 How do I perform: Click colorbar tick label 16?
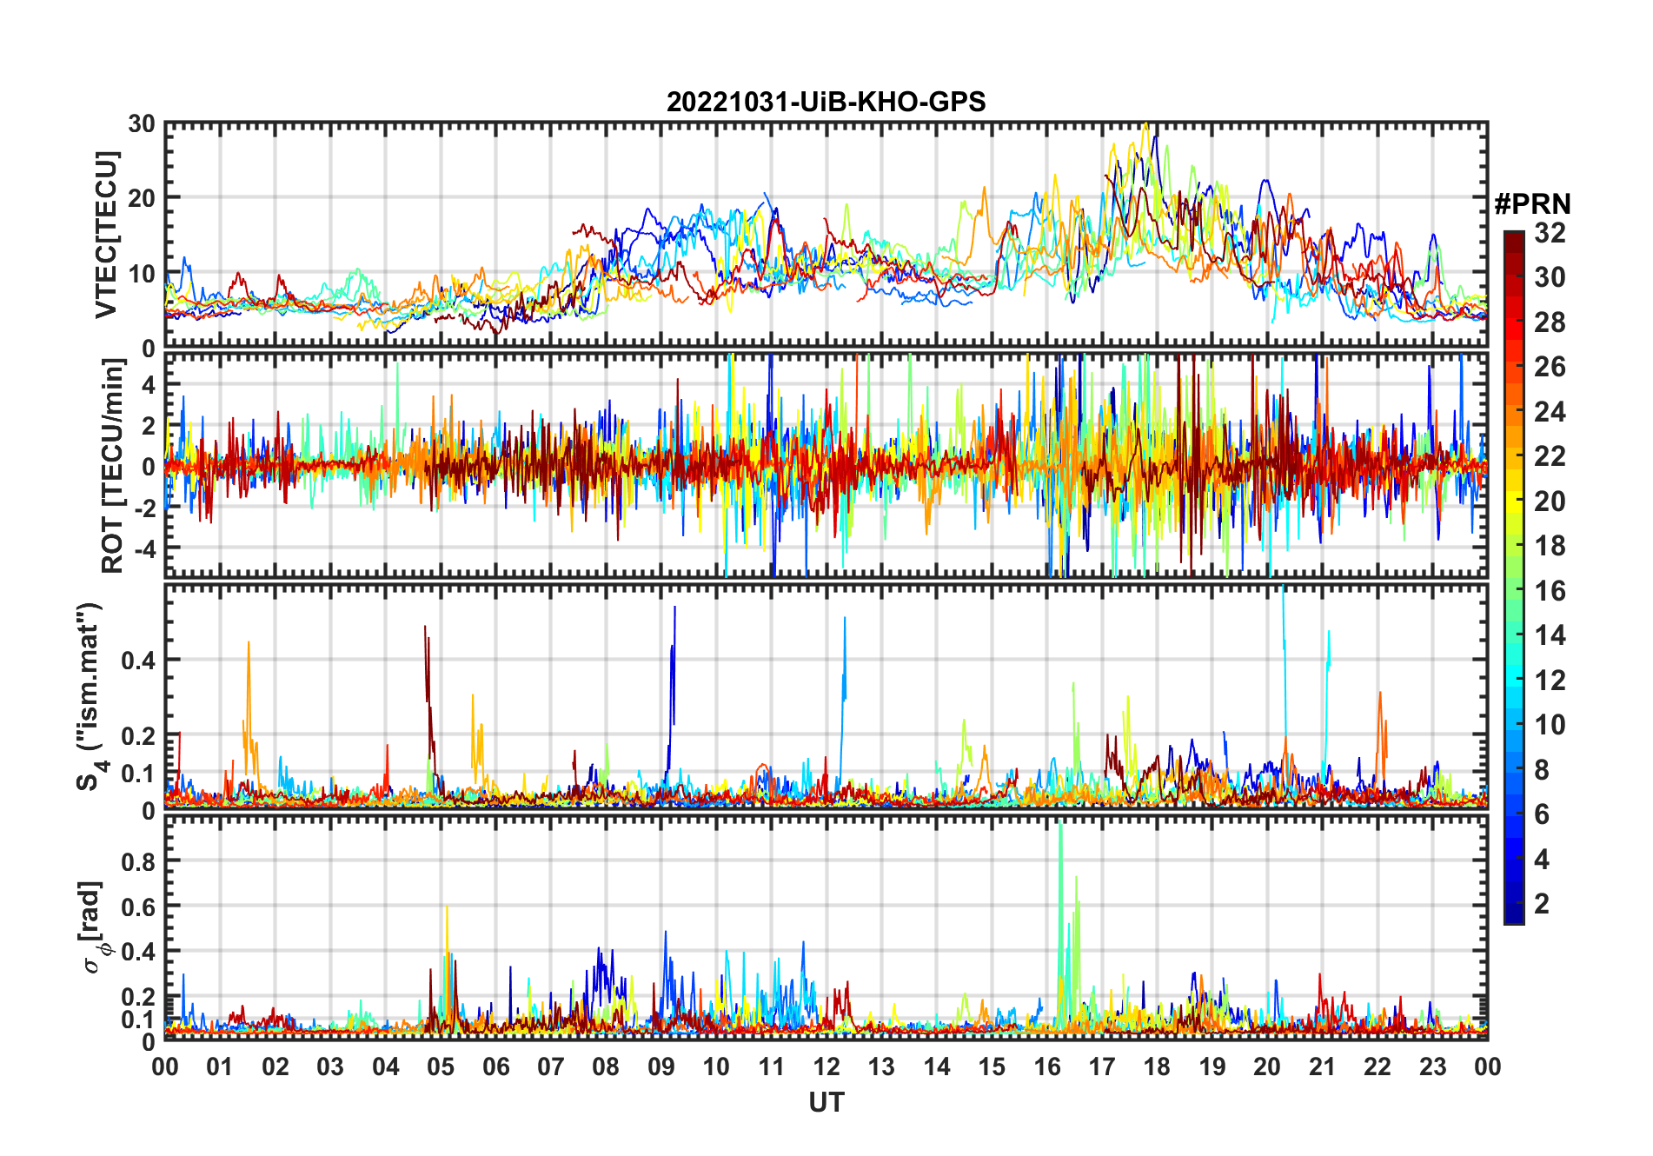pyautogui.click(x=1550, y=590)
